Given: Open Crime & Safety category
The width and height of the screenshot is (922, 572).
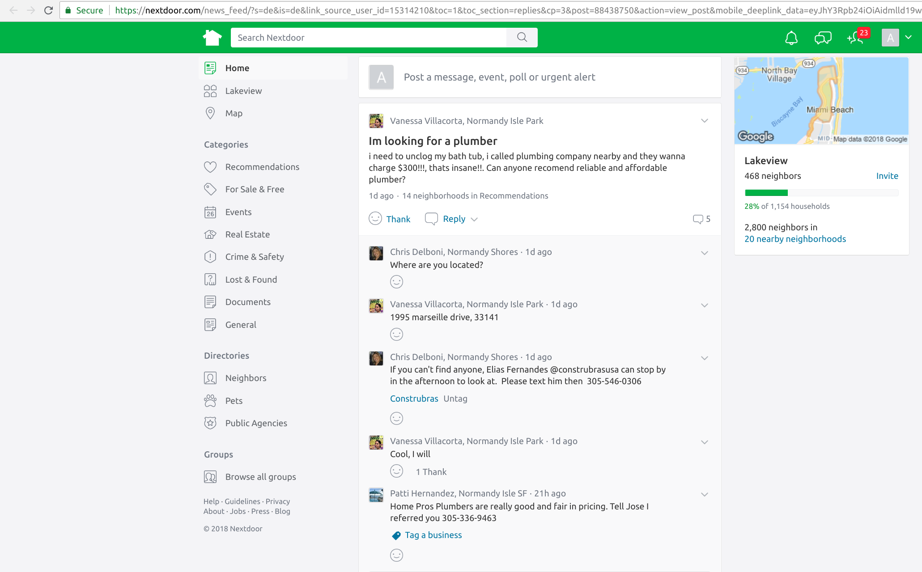Looking at the screenshot, I should (254, 257).
